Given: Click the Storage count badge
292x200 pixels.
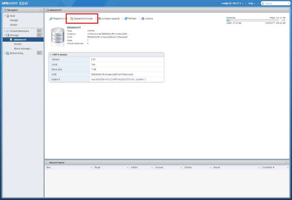Looking at the screenshot, I should click(x=40, y=35).
